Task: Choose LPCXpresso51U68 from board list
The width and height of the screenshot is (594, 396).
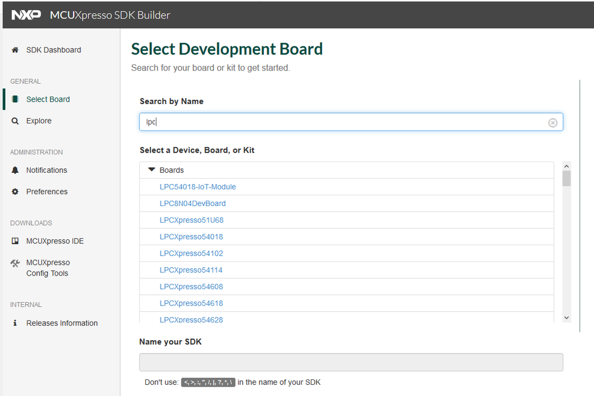Action: coord(191,220)
